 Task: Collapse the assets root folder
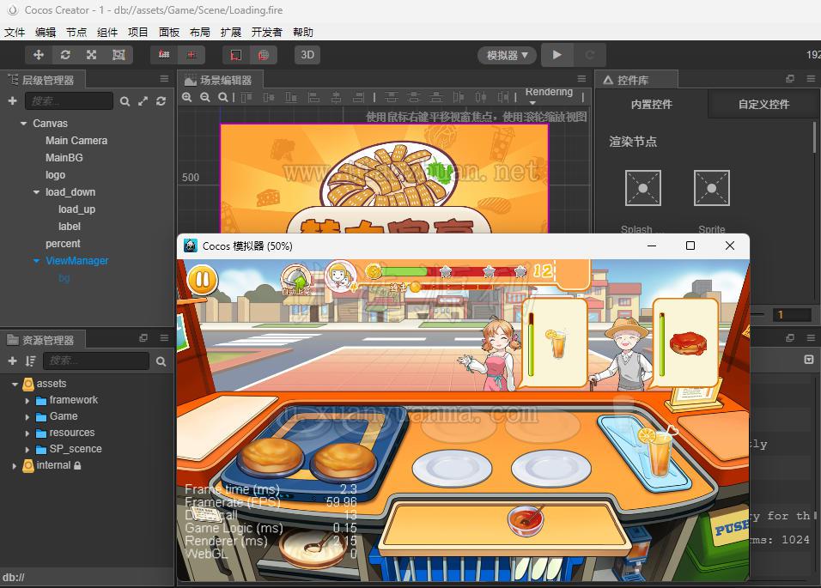[15, 384]
